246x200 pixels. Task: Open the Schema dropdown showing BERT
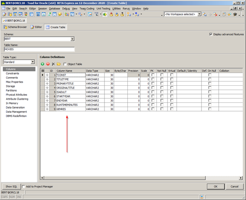pyautogui.click(x=72, y=39)
